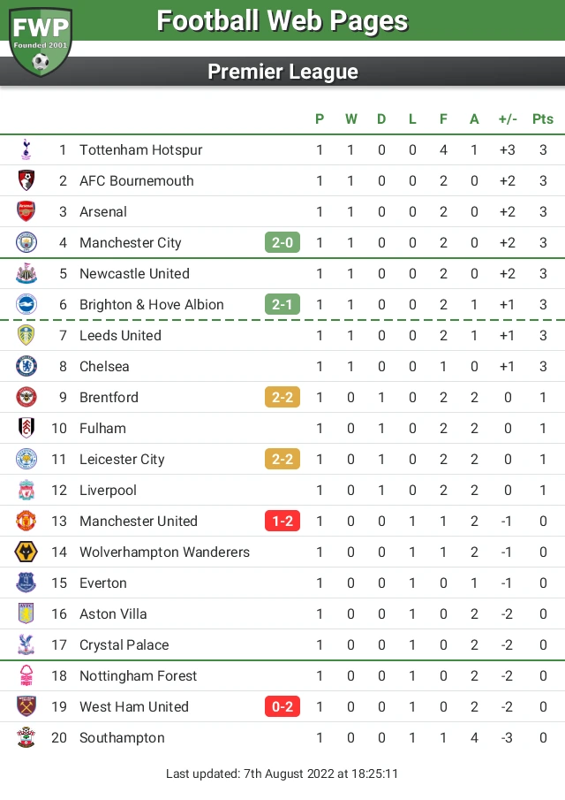This screenshot has height=800, width=565.
Task: Click the West Ham United club crest
Action: click(26, 706)
